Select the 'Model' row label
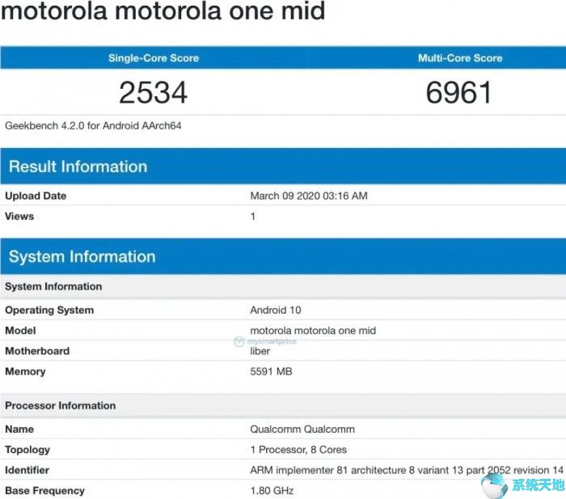 point(20,331)
